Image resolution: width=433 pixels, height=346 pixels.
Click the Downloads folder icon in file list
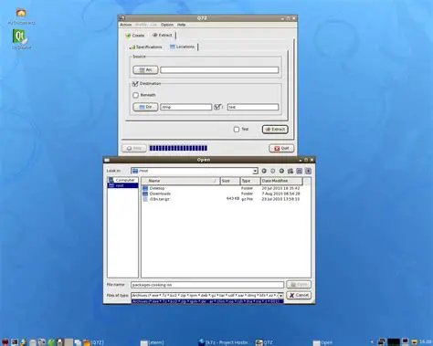click(x=145, y=194)
